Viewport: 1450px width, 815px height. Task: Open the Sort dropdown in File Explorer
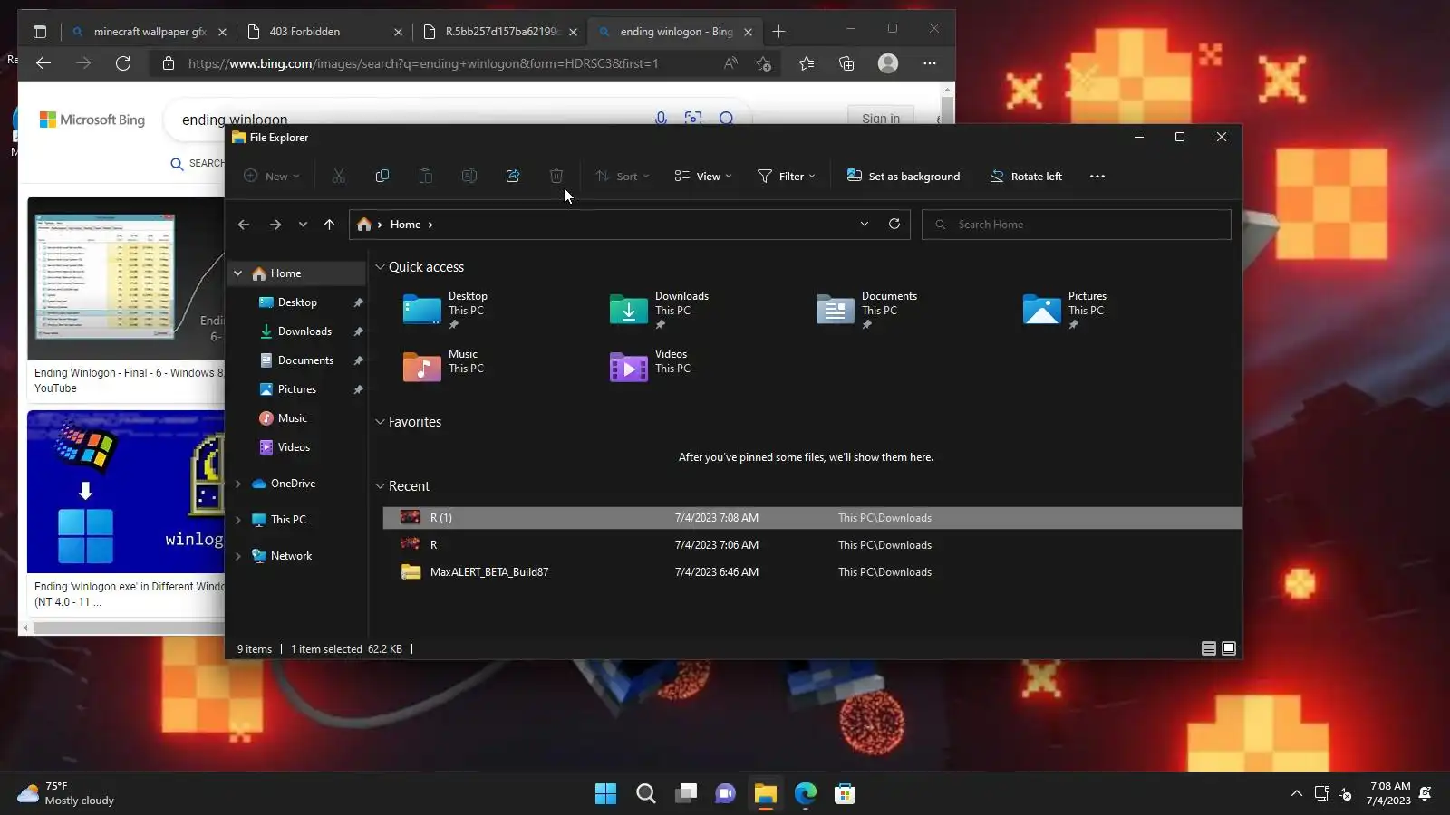pos(623,177)
